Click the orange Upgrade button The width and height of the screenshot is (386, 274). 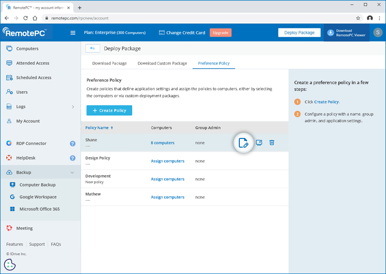pyautogui.click(x=221, y=33)
